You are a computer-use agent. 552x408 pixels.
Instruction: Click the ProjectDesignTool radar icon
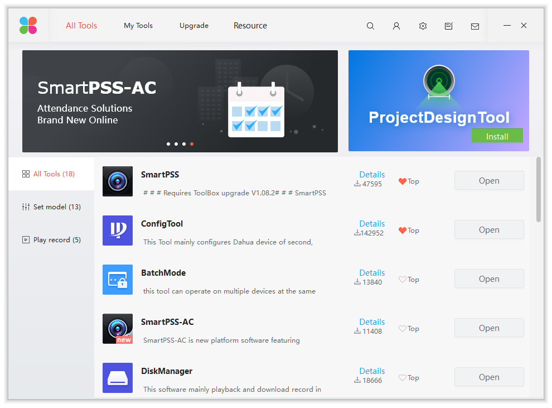[439, 81]
